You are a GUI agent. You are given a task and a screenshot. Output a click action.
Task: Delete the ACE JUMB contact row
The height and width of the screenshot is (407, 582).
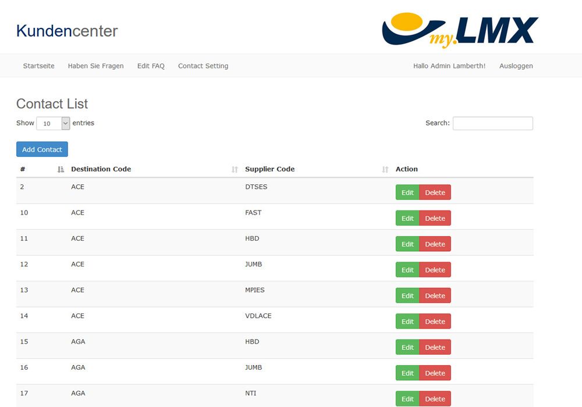tap(435, 270)
